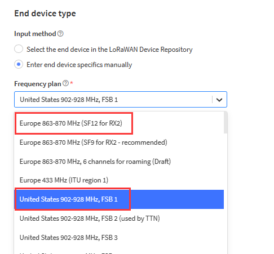Click the Select the end device label text

(109, 50)
